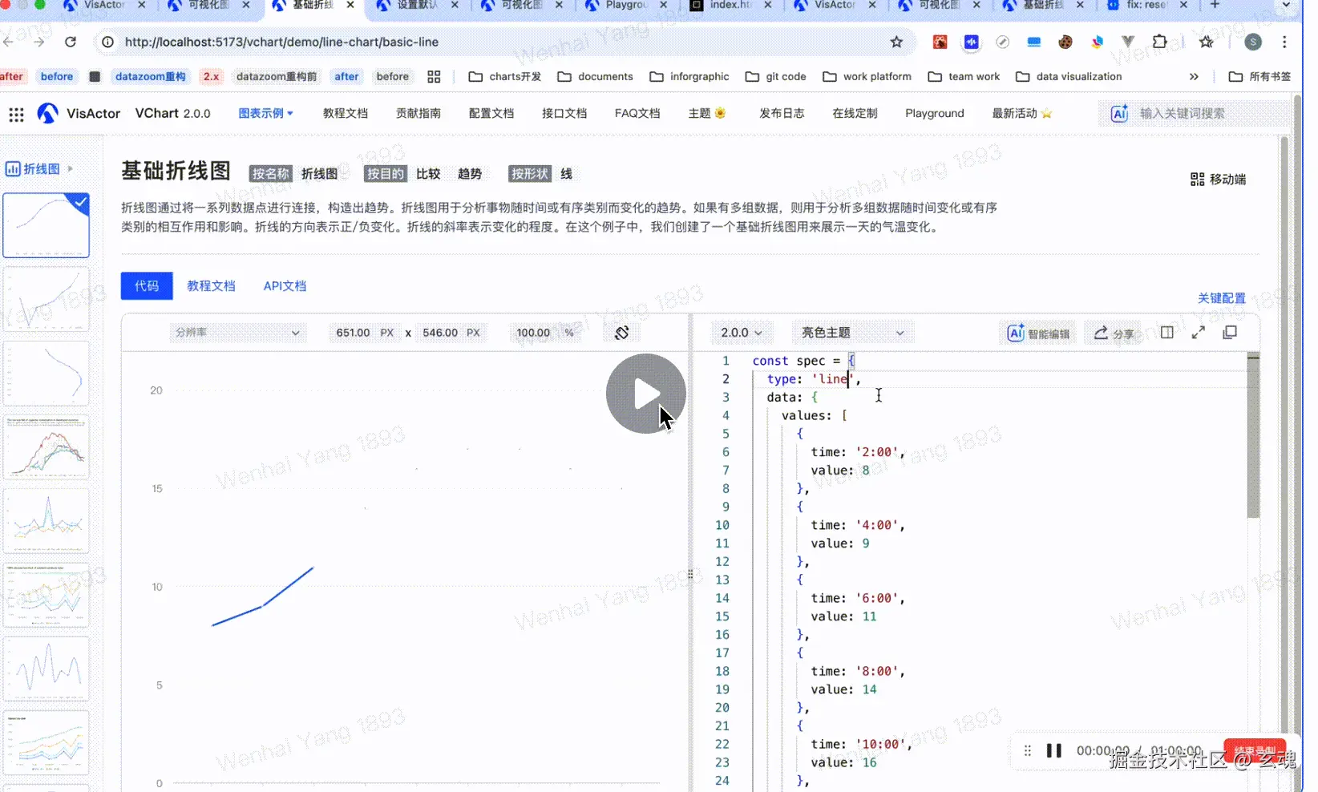Click the 折线图 name tag
1318x792 pixels.
pos(319,174)
